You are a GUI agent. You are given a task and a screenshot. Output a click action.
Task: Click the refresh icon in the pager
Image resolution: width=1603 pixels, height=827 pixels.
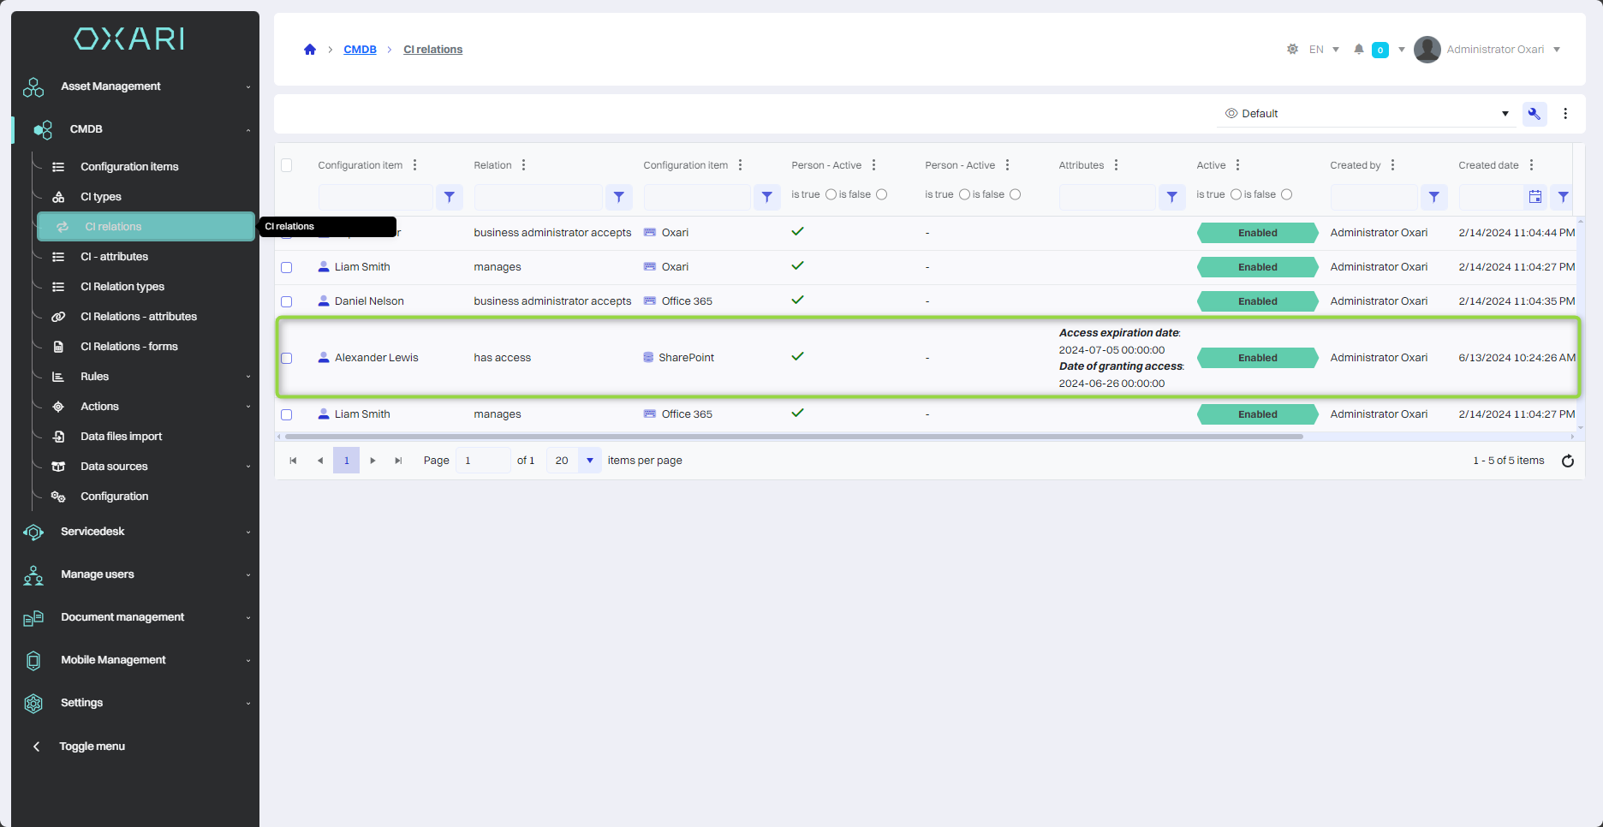click(x=1567, y=461)
